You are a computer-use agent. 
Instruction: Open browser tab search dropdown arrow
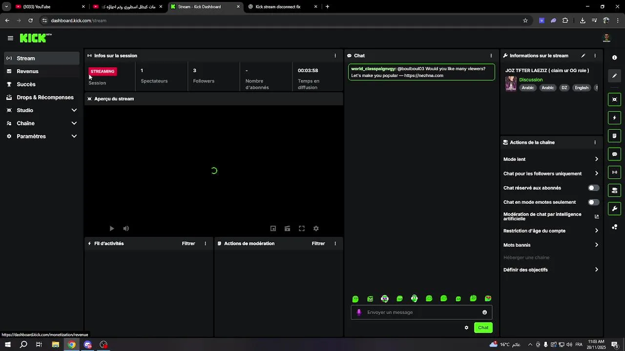pos(6,7)
